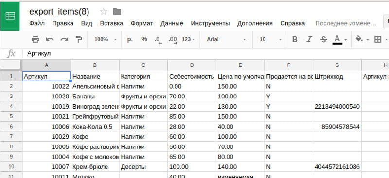The height and width of the screenshot is (178, 389).
Task: Format as currency with р. button
Action: tap(130, 39)
